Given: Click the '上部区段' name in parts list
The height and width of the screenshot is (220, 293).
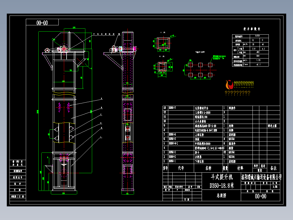Looking at the screenshot, I should 200,135.
